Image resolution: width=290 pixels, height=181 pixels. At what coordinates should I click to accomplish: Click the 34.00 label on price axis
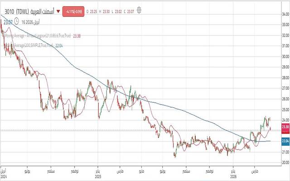pyautogui.click(x=285, y=14)
